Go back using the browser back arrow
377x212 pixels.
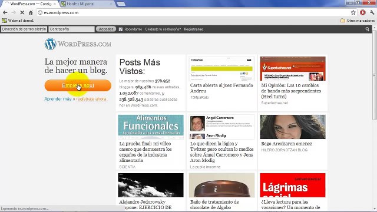pos(5,12)
